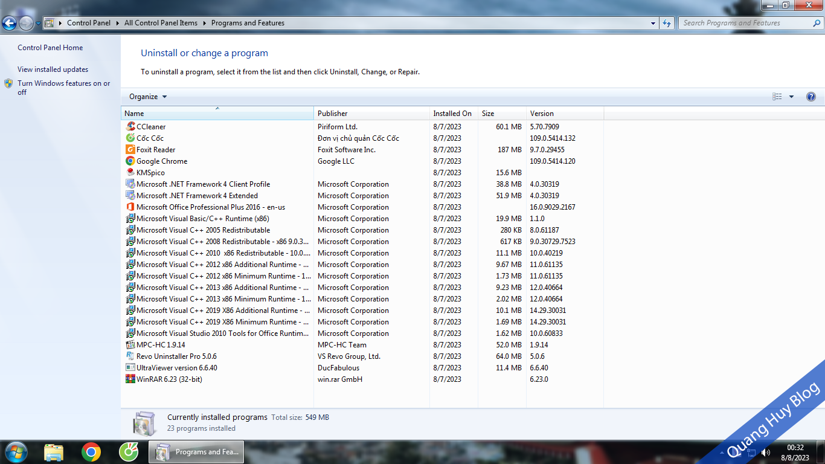The height and width of the screenshot is (464, 825).
Task: Click the Search Programs and Features field
Action: click(750, 23)
